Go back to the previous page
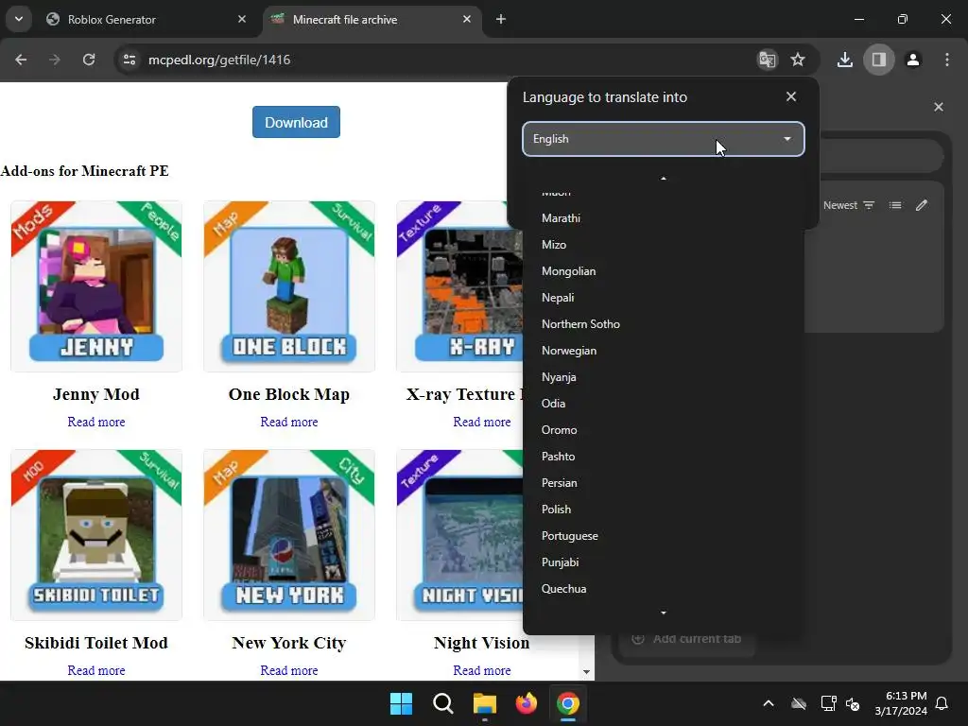This screenshot has height=726, width=968. pyautogui.click(x=21, y=60)
